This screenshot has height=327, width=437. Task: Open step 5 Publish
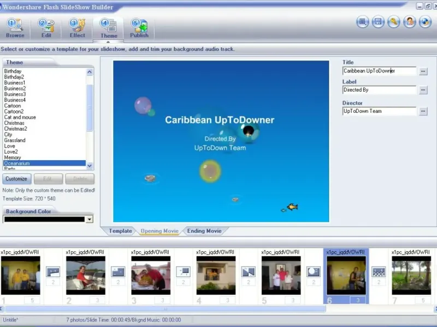click(x=139, y=28)
